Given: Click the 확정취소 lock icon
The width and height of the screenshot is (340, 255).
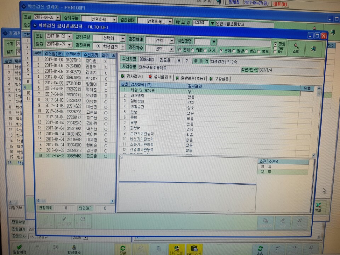Looking at the screenshot, I should coord(74,249).
